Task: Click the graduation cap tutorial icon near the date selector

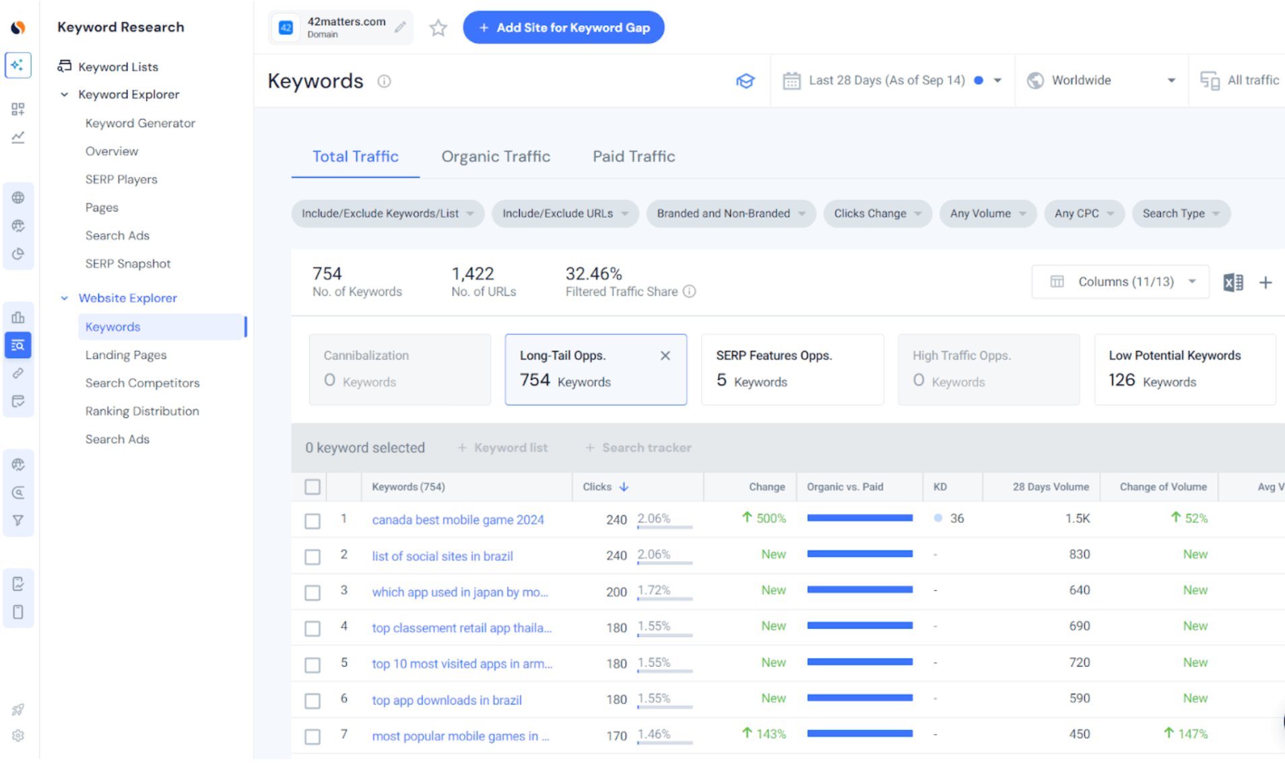Action: [746, 81]
